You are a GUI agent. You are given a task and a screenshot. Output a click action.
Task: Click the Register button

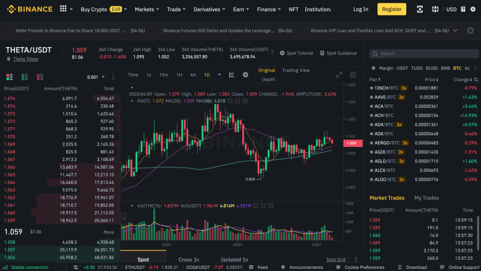tap(391, 9)
